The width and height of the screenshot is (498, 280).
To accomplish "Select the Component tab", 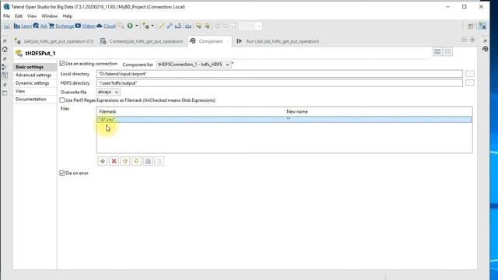I will [x=210, y=41].
